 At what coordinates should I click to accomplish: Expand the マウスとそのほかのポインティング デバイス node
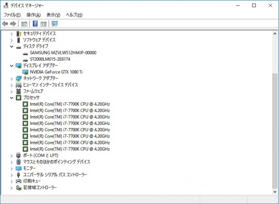point(12,162)
